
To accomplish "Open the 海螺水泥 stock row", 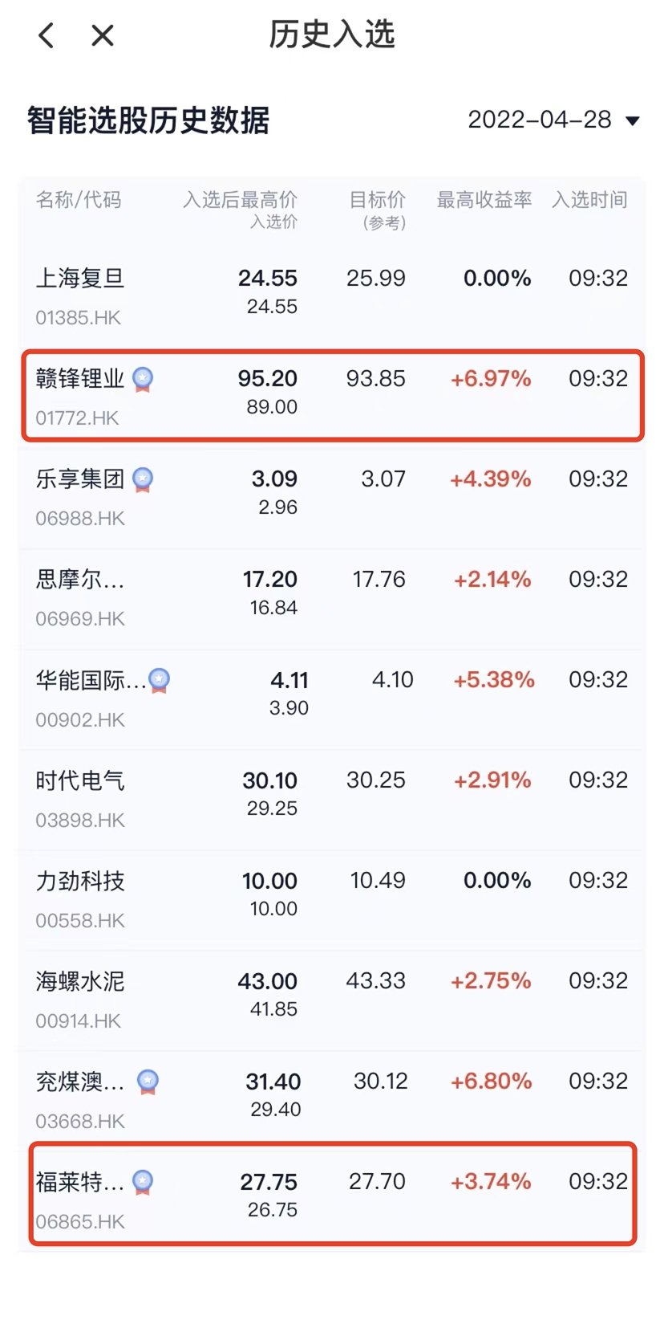I will coord(80,981).
